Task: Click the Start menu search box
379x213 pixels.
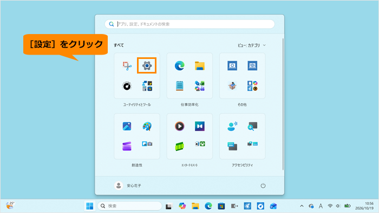Action: [x=190, y=24]
